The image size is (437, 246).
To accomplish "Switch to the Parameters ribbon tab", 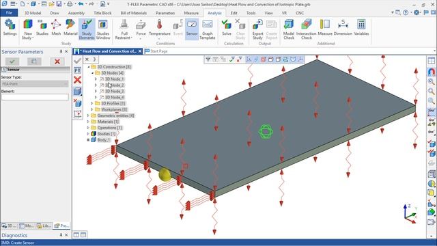I will 165,13.
